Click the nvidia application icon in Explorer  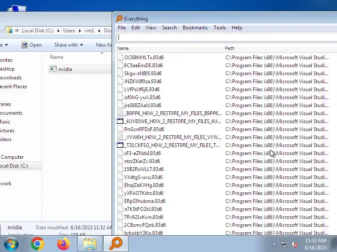(x=53, y=69)
